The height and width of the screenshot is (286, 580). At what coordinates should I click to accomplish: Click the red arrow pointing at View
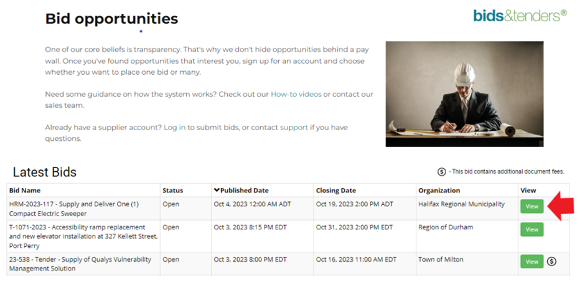(x=560, y=206)
